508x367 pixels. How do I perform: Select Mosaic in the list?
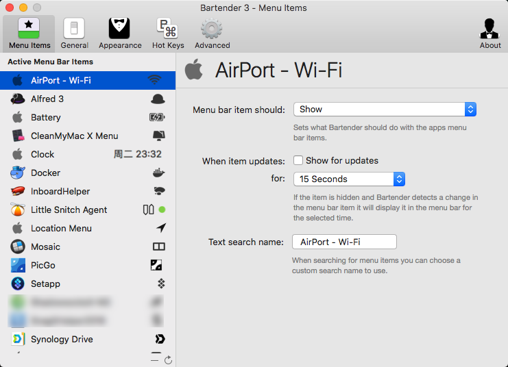tap(88, 246)
